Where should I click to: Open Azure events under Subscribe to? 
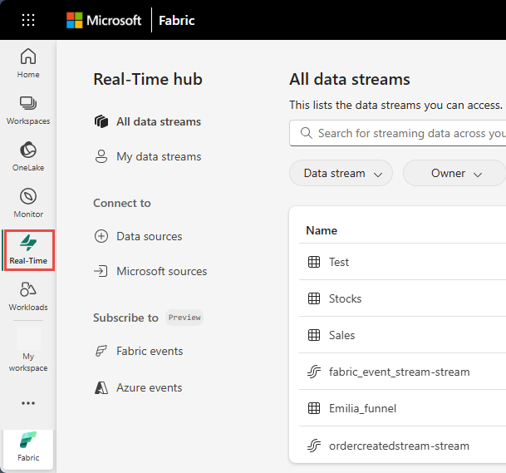pos(138,387)
